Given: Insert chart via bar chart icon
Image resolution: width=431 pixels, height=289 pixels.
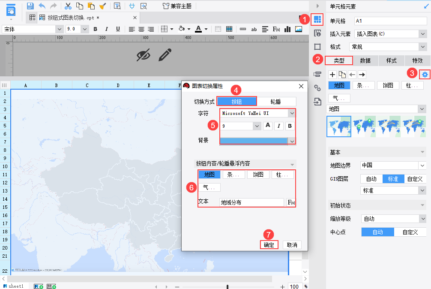Looking at the screenshot, I should coord(287,29).
